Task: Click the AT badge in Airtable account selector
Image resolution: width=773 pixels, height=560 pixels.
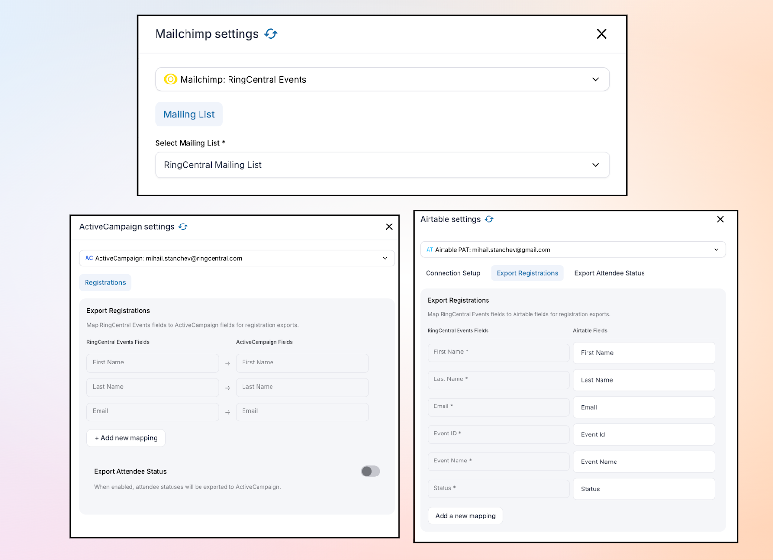Action: [x=430, y=250]
